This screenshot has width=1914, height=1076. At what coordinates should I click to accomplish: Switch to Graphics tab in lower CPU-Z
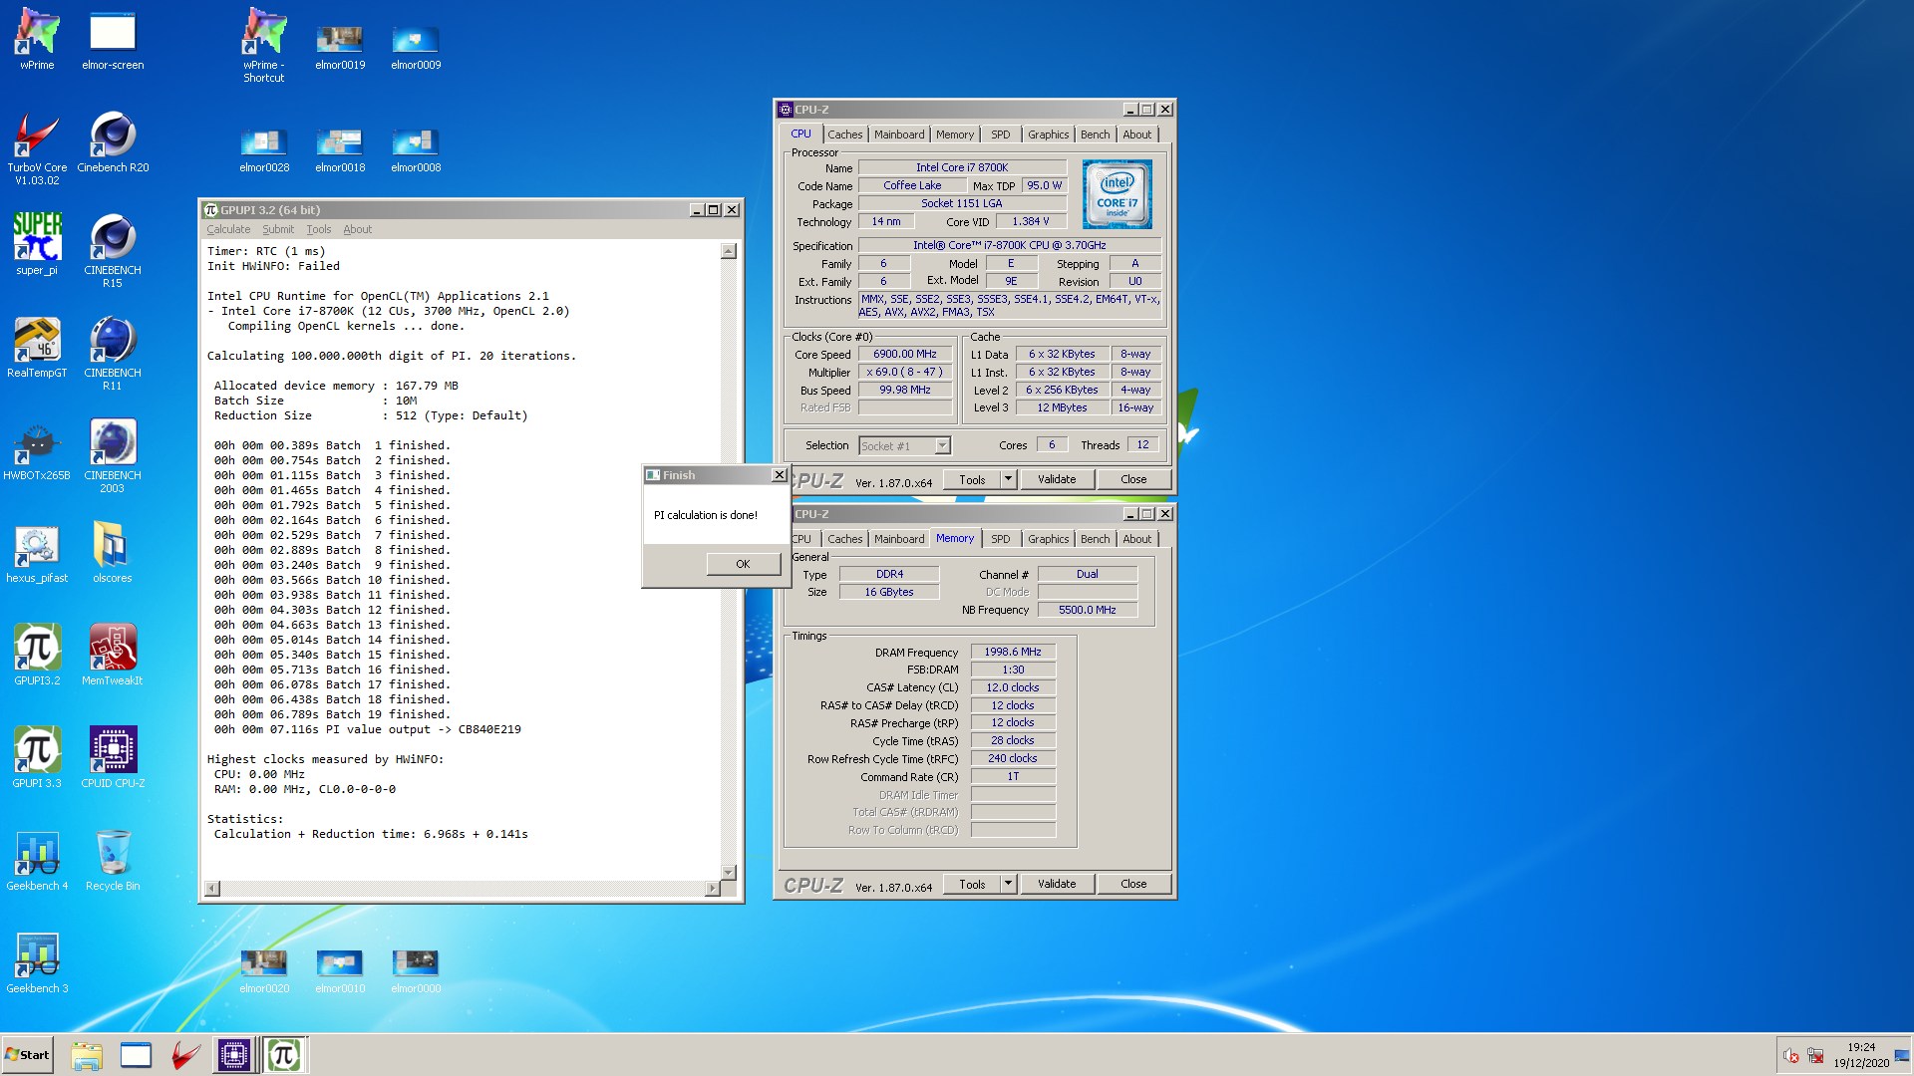point(1048,539)
